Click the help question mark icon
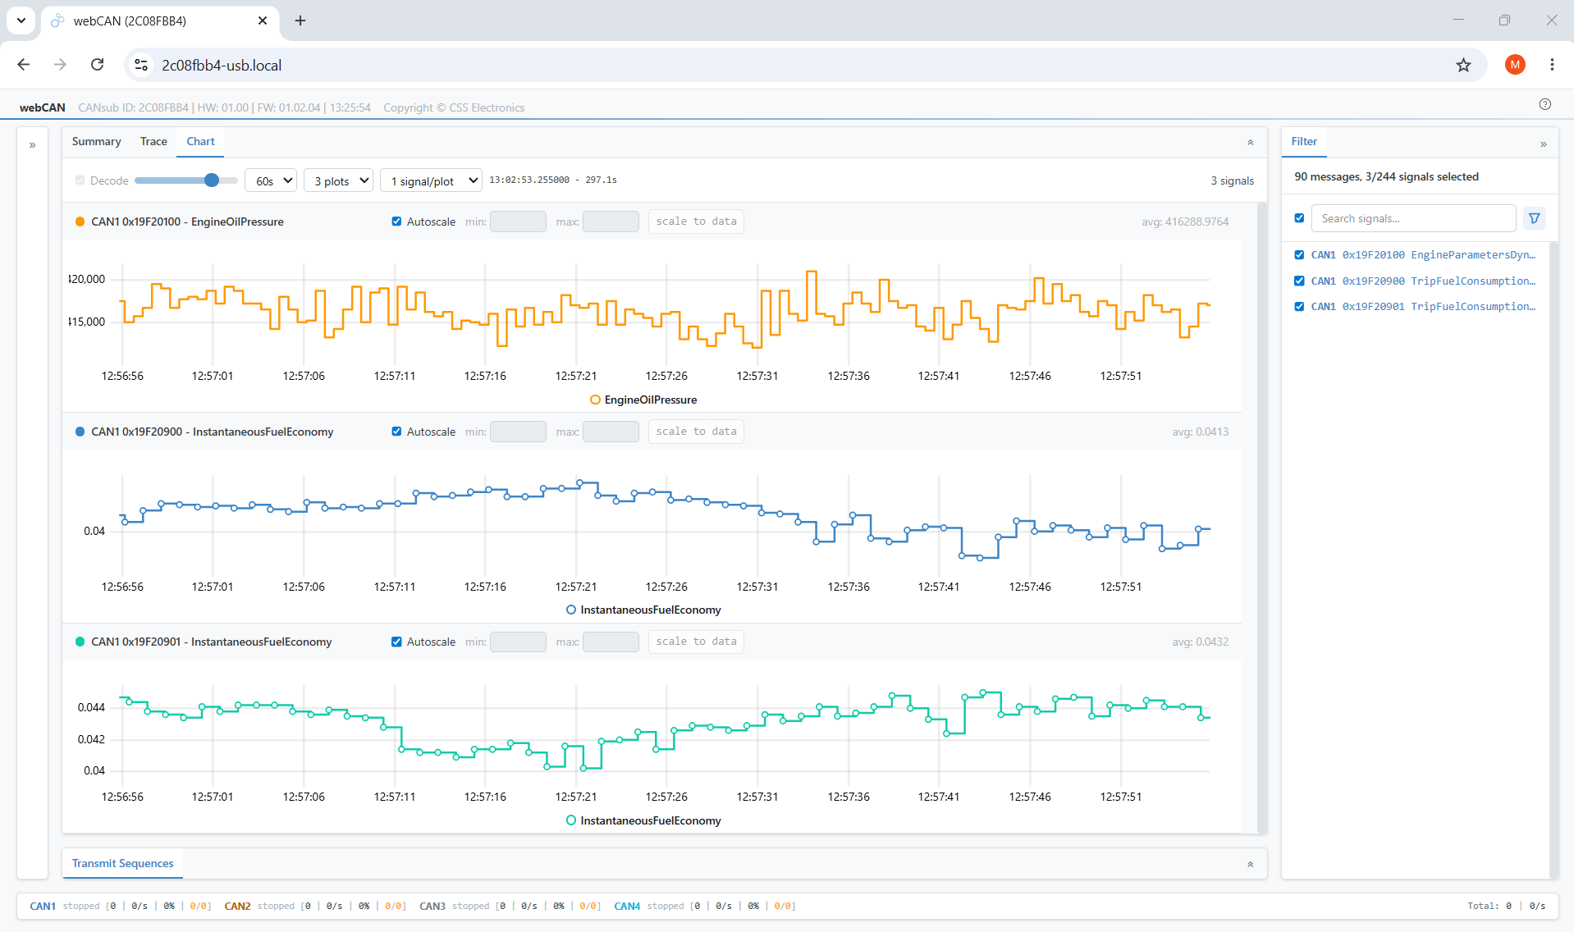The width and height of the screenshot is (1574, 932). click(x=1545, y=104)
